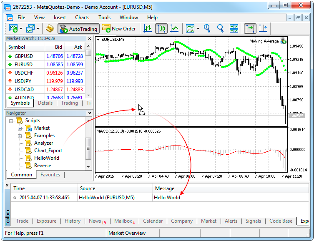Viewport: 314px width, 241px height.
Task: Click the New Order button
Action: 119,29
